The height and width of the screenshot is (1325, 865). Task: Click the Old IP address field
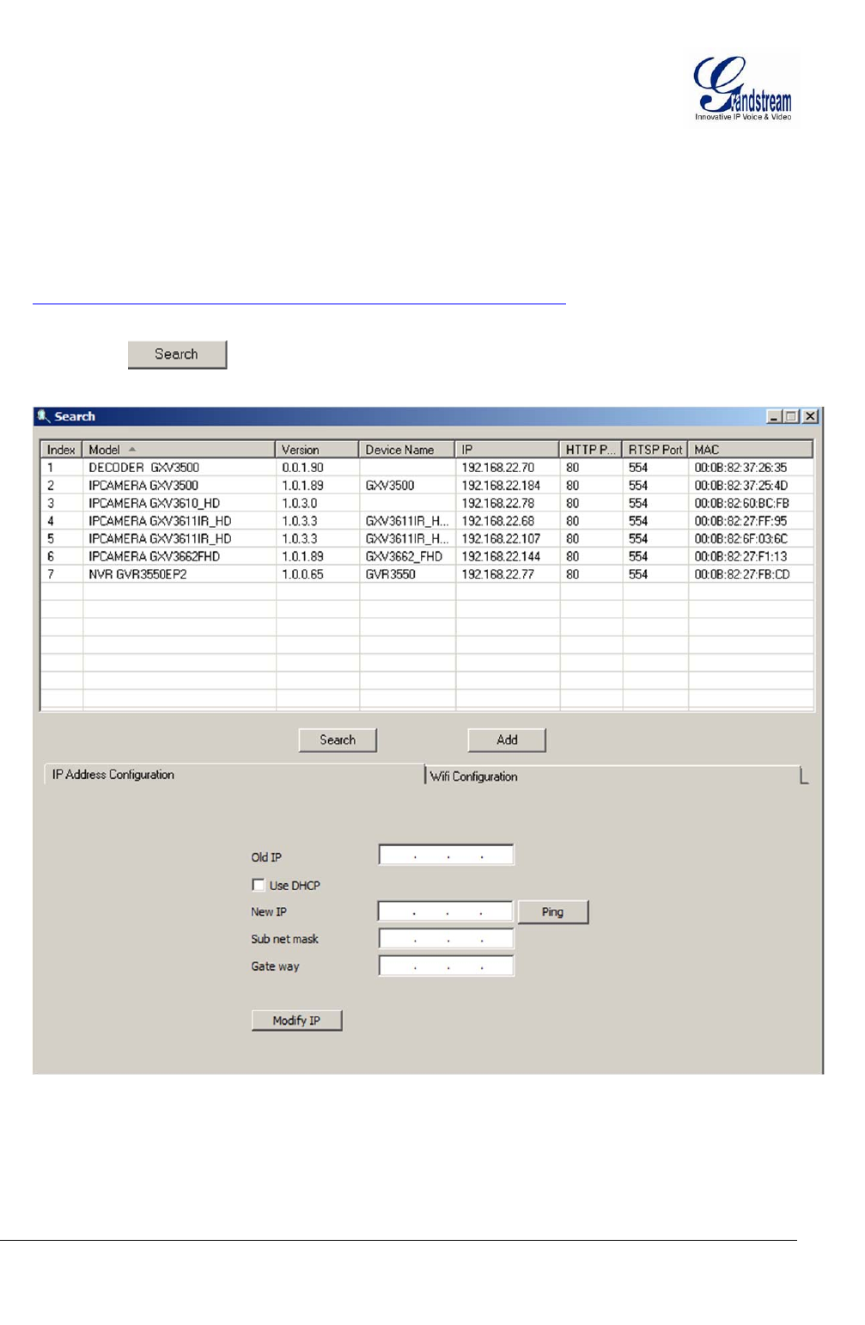(447, 855)
